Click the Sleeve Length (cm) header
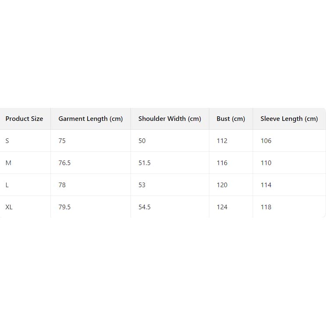Viewport: 326px width, 326px height. point(289,119)
